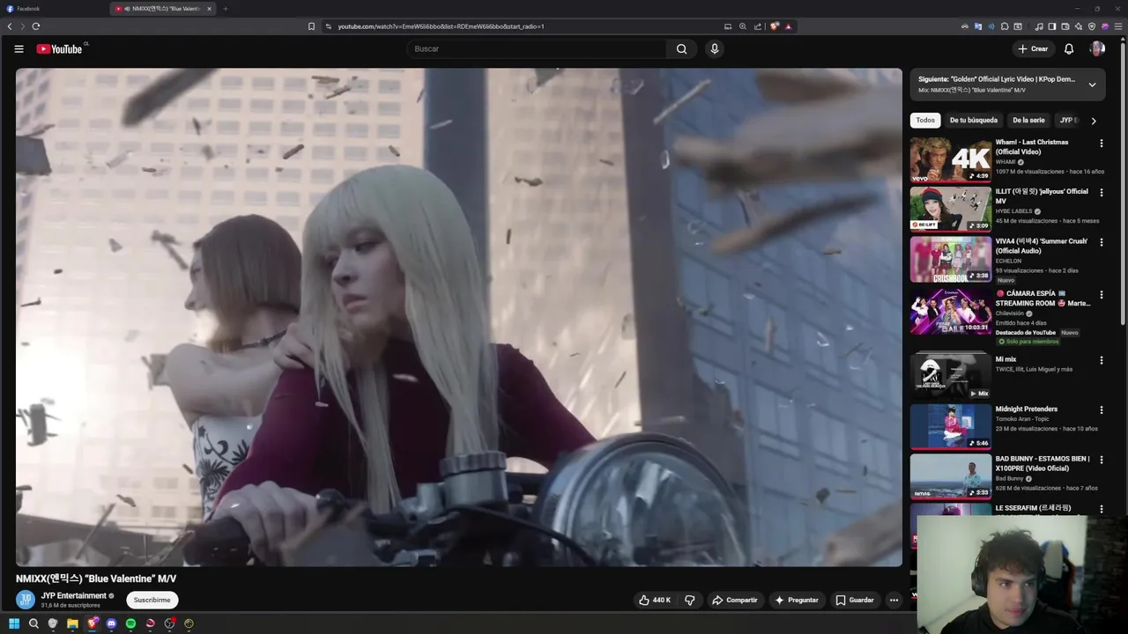Screen dimensions: 1128x634
Task: Open CÁMARA ESPÍA STREAMING ROOM title
Action: click(x=1043, y=299)
